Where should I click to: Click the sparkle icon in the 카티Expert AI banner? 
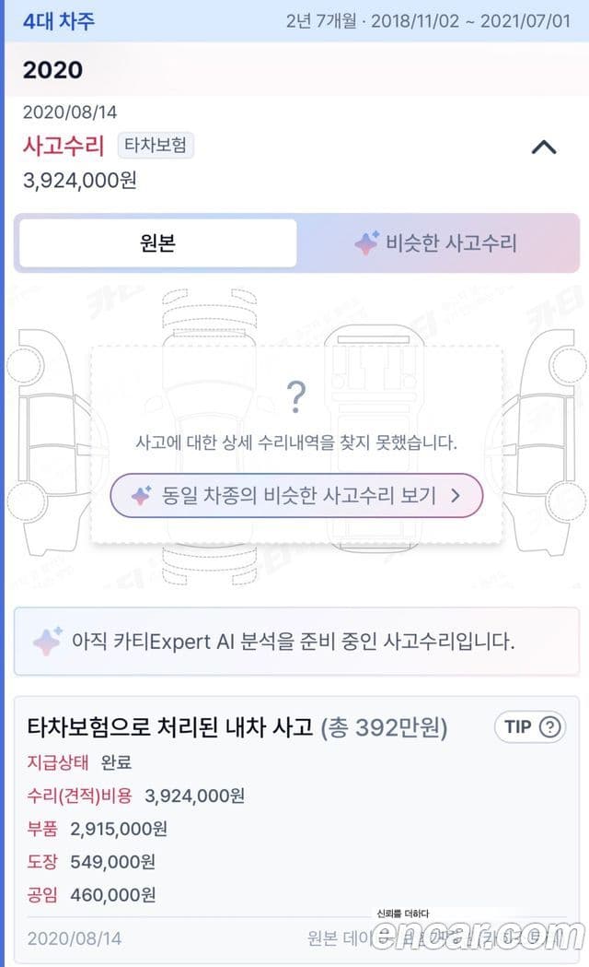47,641
